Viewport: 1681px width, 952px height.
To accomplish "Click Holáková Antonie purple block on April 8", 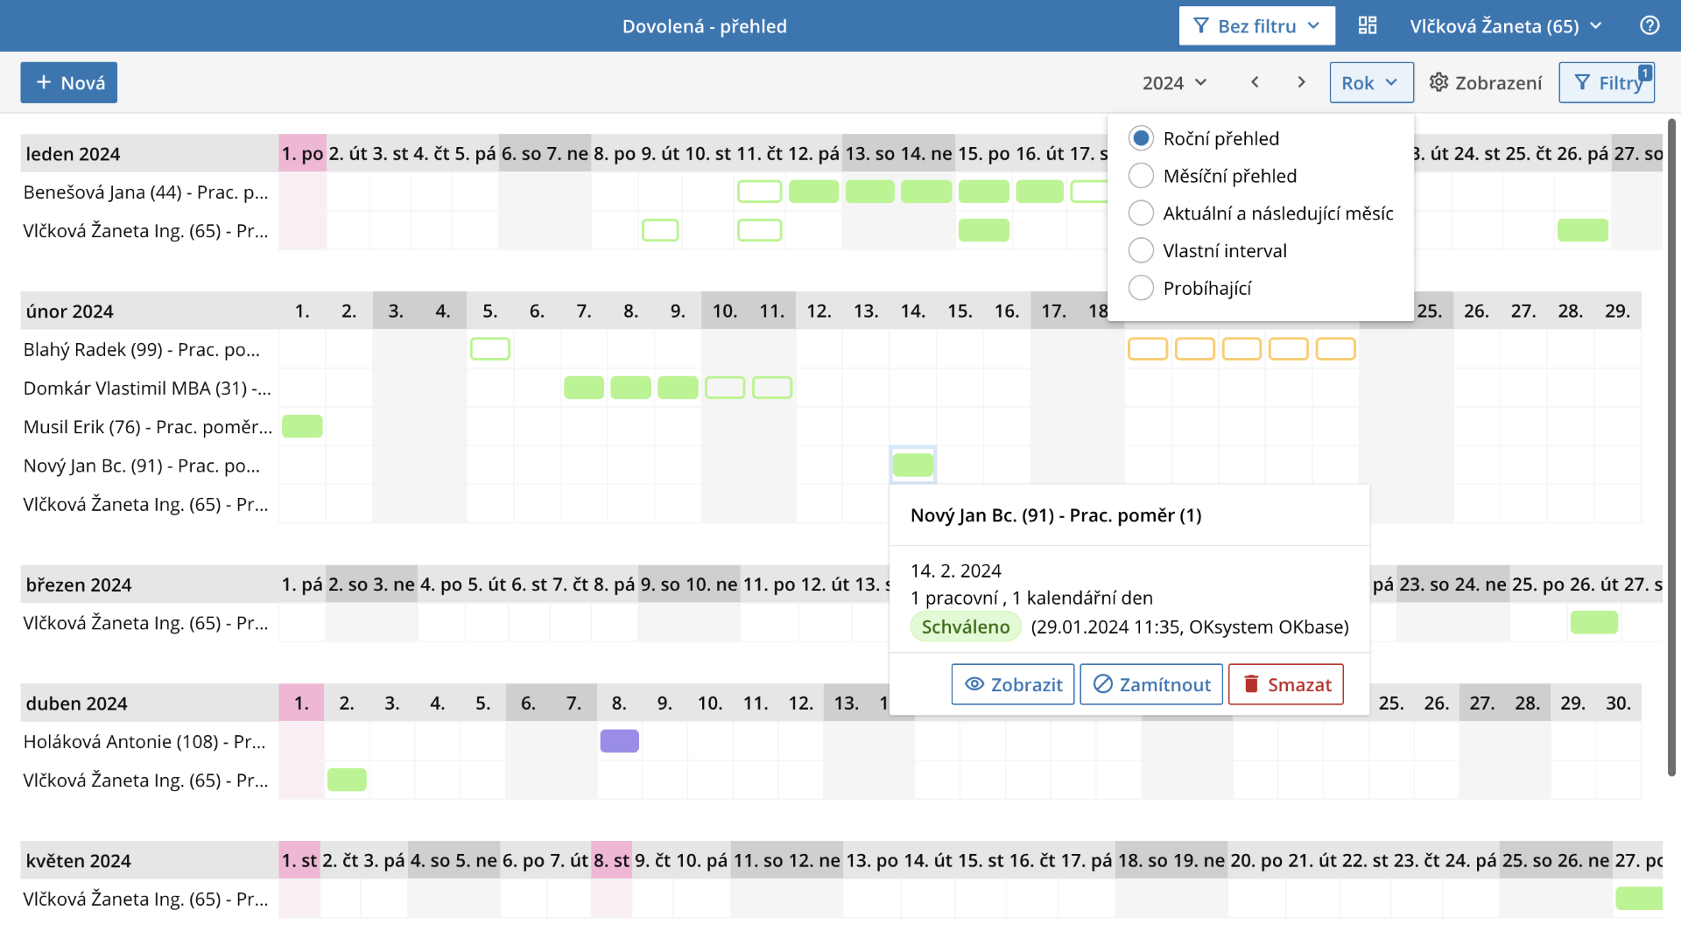I will [x=619, y=741].
